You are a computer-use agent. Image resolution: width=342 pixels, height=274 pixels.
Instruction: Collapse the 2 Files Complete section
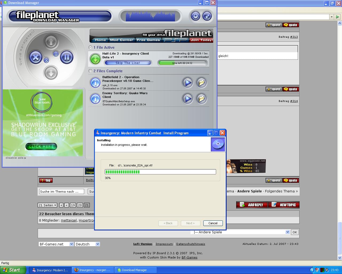(90, 71)
